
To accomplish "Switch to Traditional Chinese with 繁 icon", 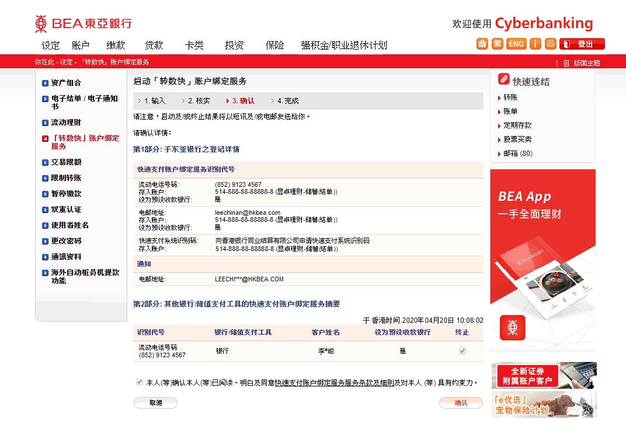I will click(498, 44).
